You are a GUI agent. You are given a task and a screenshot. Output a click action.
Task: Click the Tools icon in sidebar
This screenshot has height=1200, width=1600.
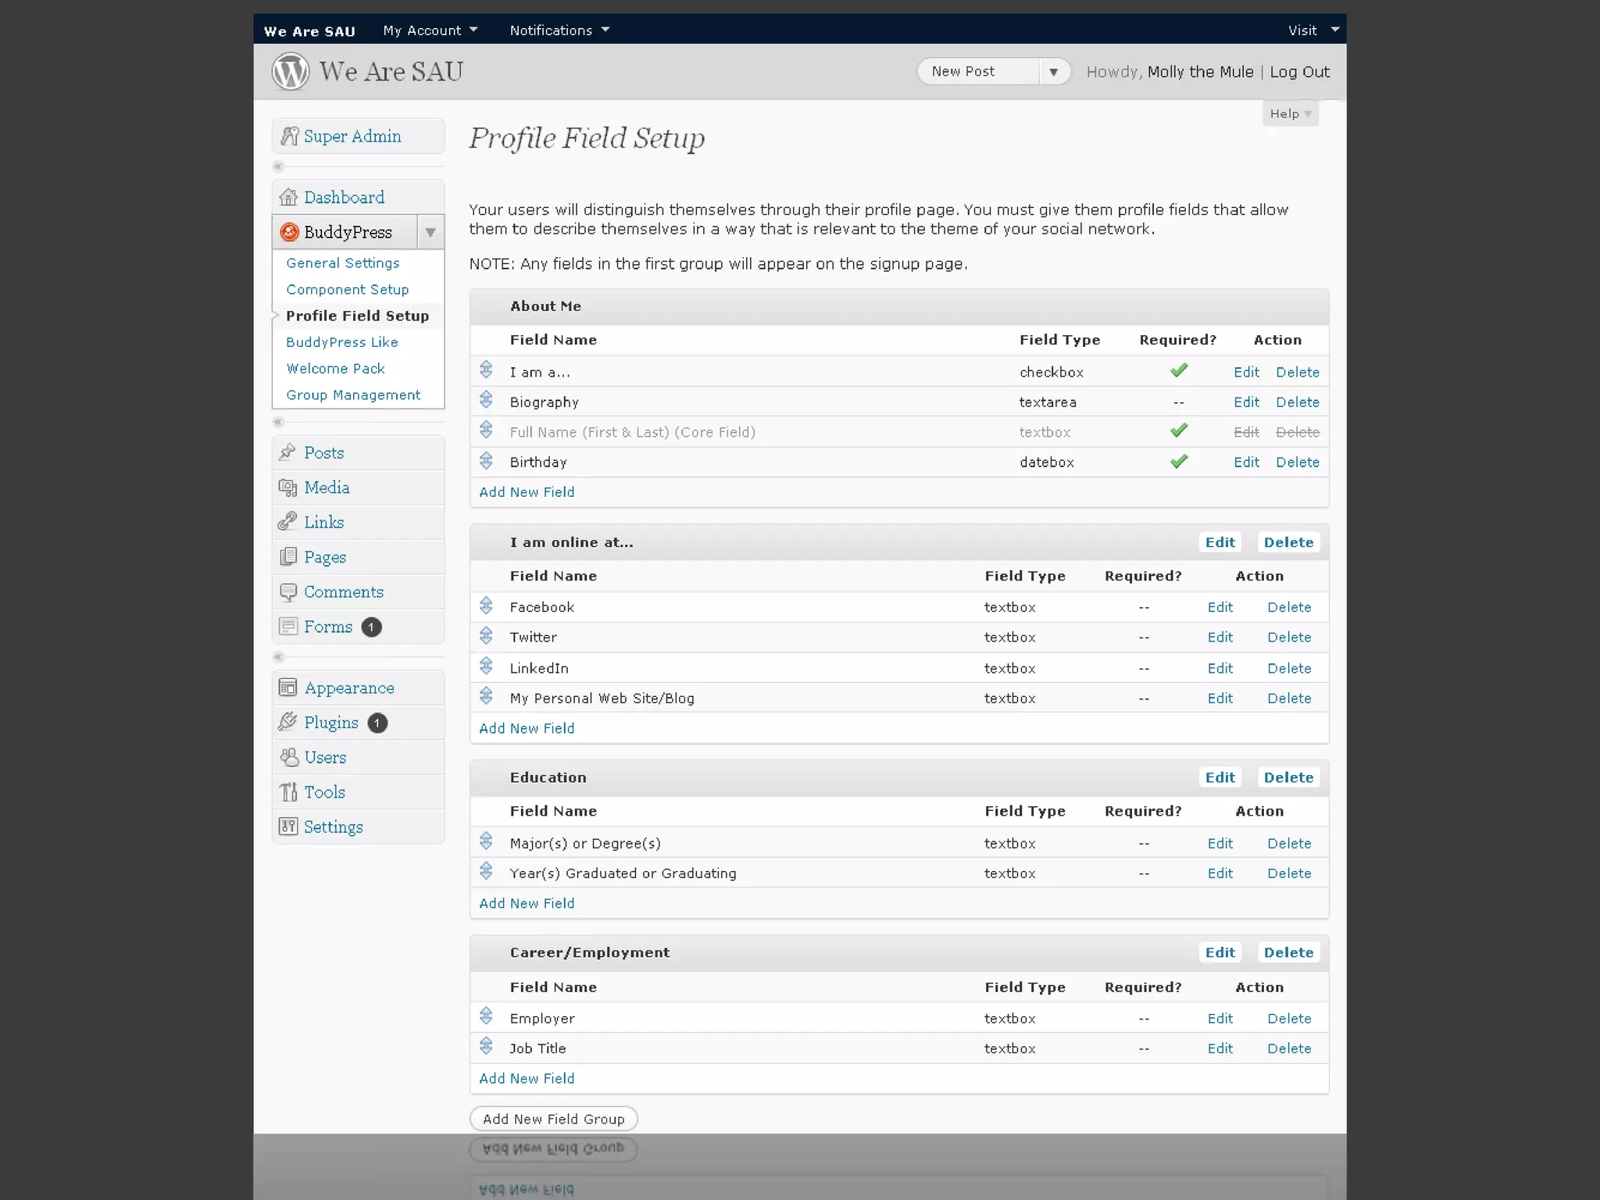[x=288, y=792]
